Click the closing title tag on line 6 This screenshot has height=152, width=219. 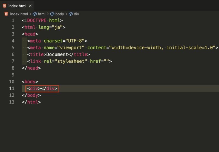point(79,55)
